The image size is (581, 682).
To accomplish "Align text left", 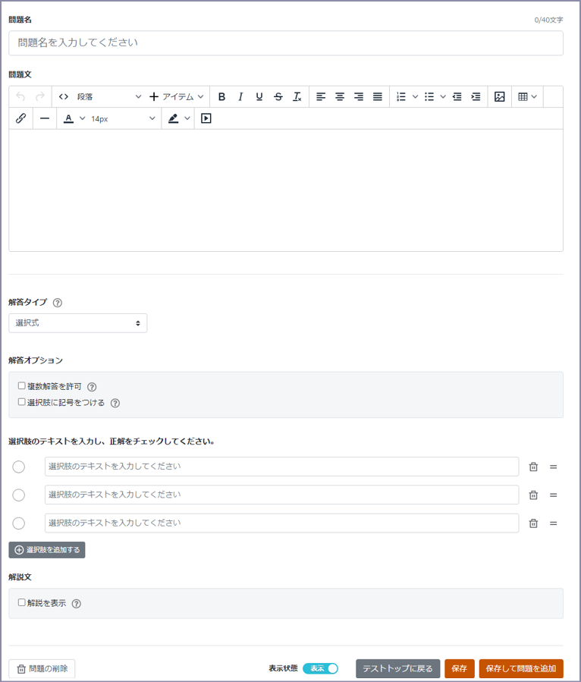I will click(321, 96).
